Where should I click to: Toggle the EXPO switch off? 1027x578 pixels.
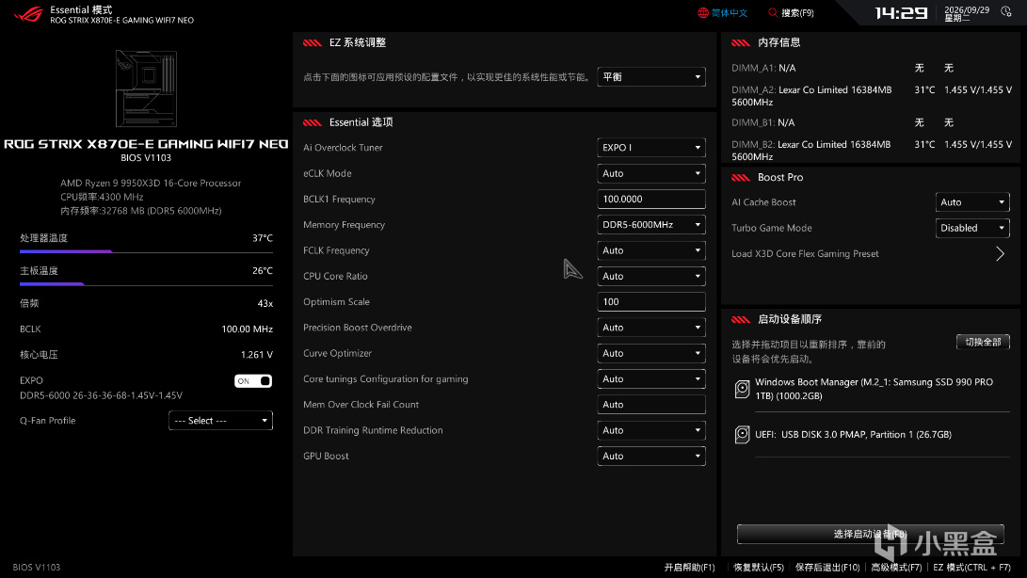coord(253,380)
